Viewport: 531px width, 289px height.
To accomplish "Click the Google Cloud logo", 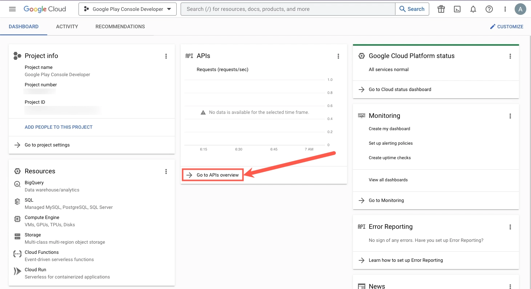I will 45,9.
